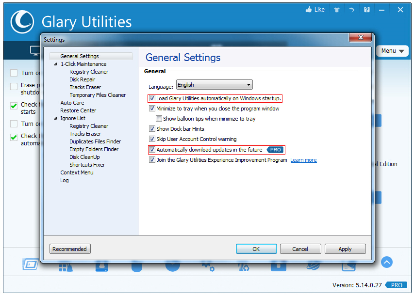414x296 pixels.
Task: Toggle Automatically download updates in the future
Action: point(152,150)
